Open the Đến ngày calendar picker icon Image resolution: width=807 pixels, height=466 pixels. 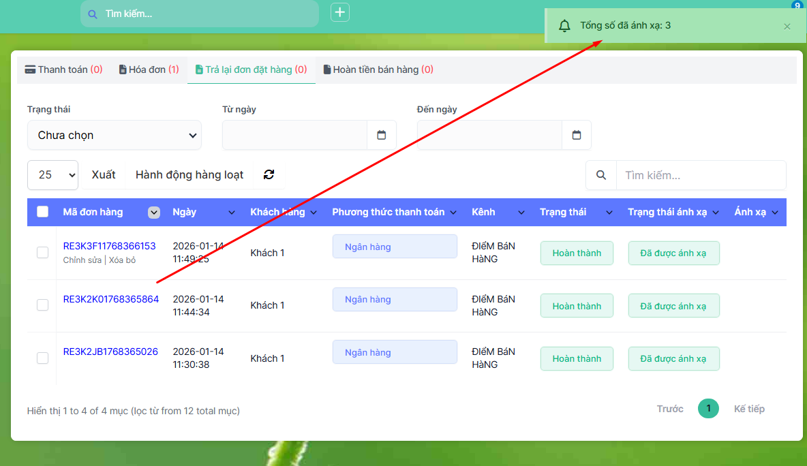[x=577, y=135]
